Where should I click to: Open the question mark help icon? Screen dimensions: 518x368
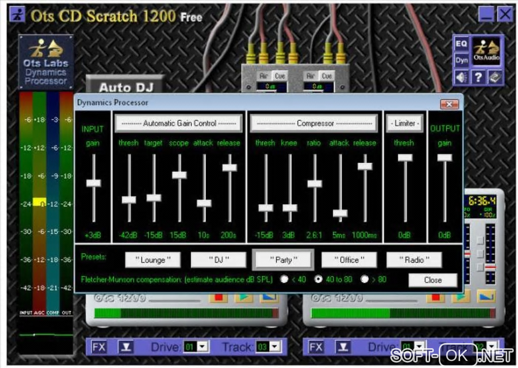click(478, 77)
